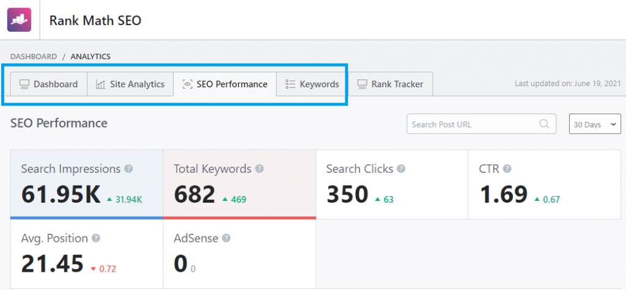Screen dimensions: 626x290
Task: Click the AdSense help icon
Action: [x=226, y=238]
